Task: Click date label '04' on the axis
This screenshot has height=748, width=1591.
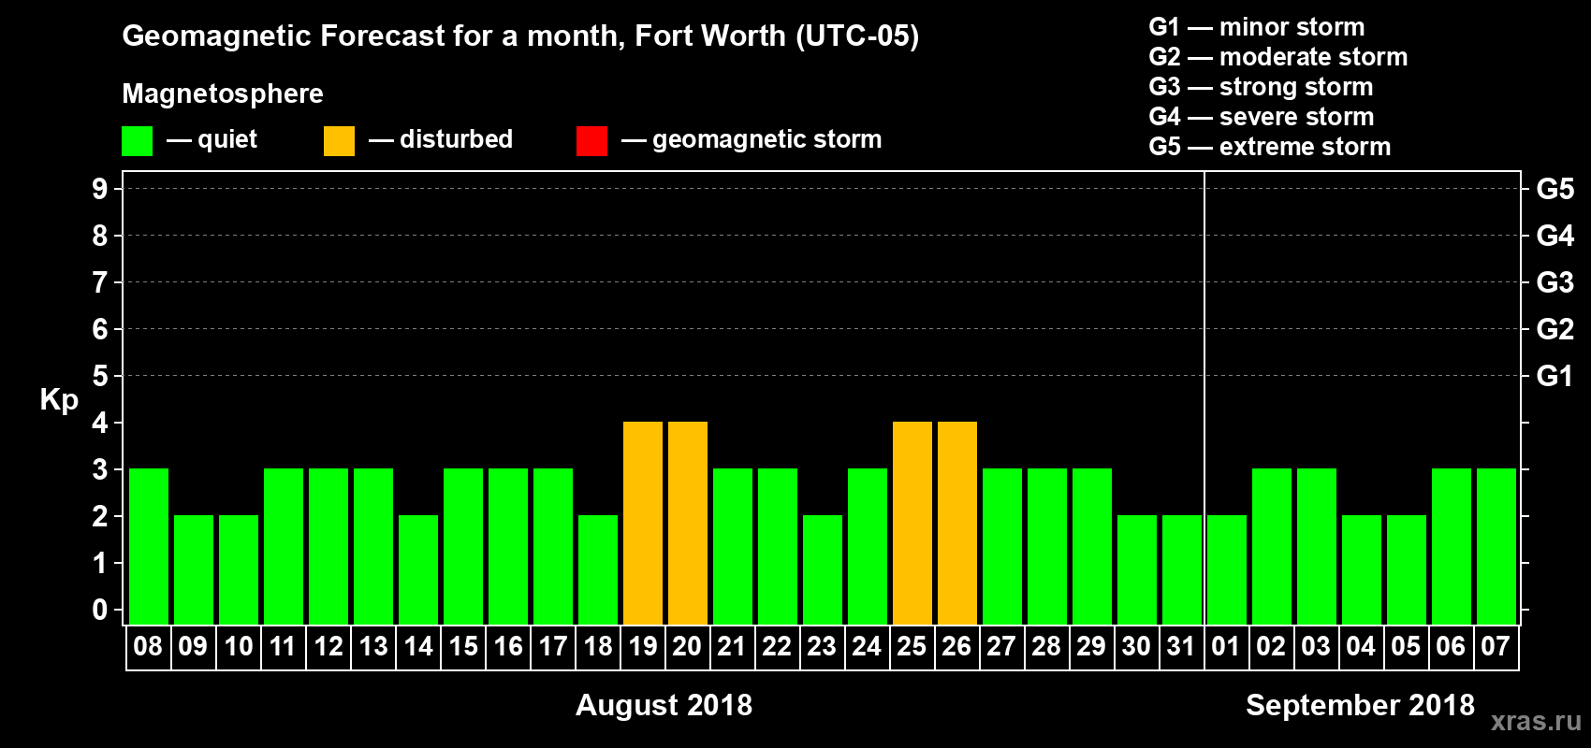Action: point(1361,647)
